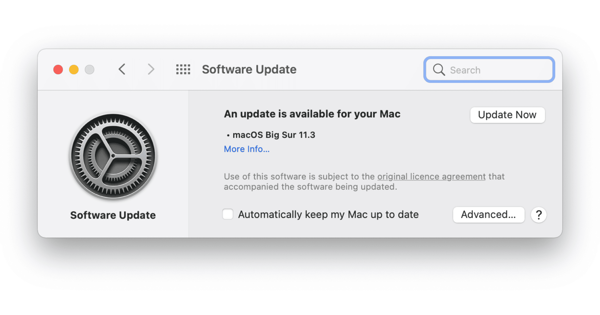The width and height of the screenshot is (600, 315).
Task: Click the large Software Update gear icon
Action: [113, 156]
